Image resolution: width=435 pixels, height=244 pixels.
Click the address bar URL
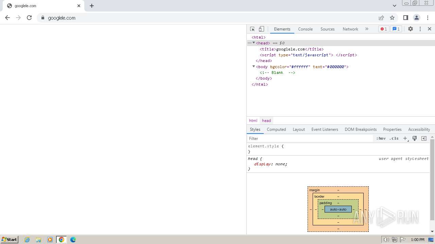click(x=62, y=18)
